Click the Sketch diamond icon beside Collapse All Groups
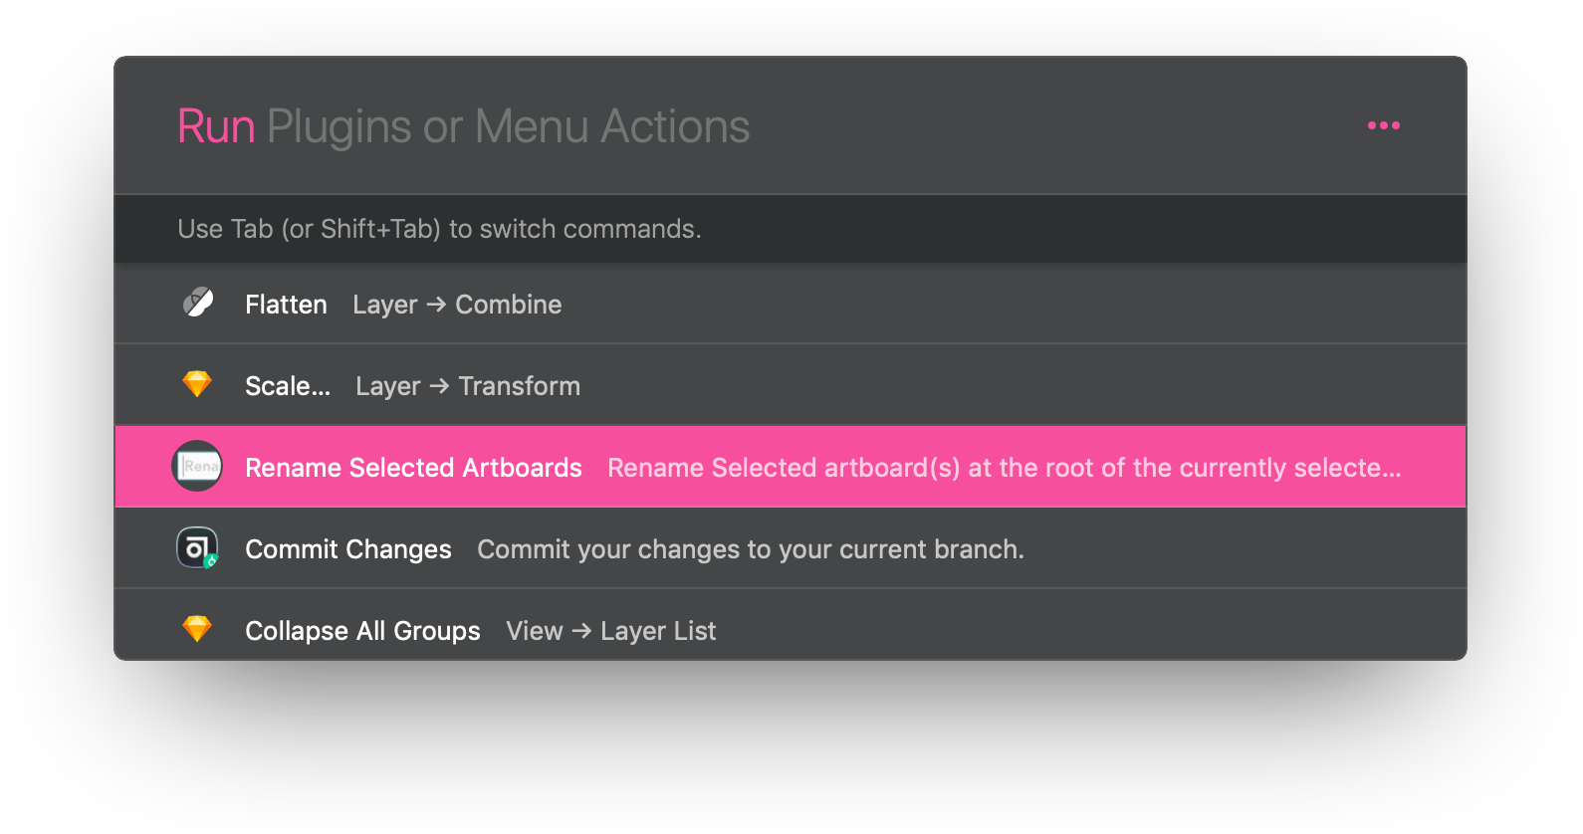The height and width of the screenshot is (834, 1583). 197,629
